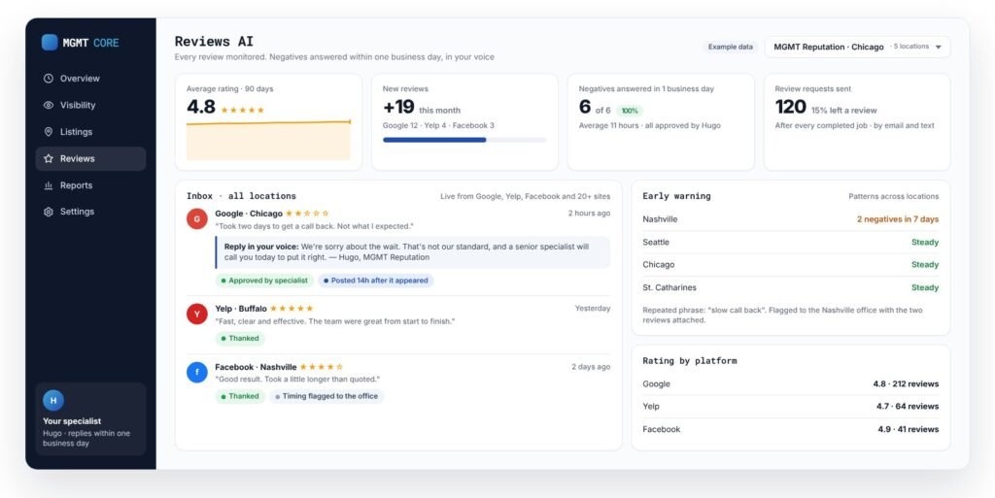Image resolution: width=995 pixels, height=498 pixels.
Task: Click the Chicago row in Early warning
Action: point(791,265)
